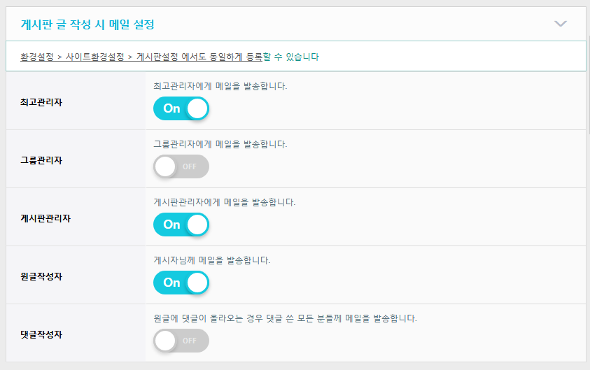The height and width of the screenshot is (370, 590).
Task: Click the 게시판관리자에게 메일을 발송합니다 description
Action: pyautogui.click(x=224, y=203)
